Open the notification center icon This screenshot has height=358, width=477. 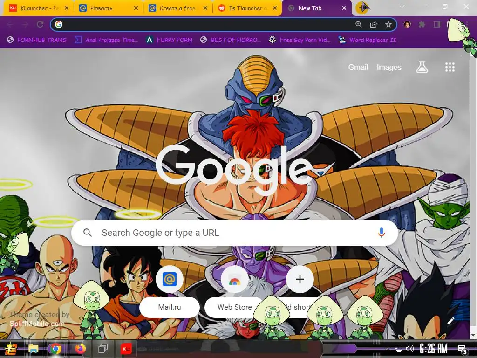click(x=463, y=349)
